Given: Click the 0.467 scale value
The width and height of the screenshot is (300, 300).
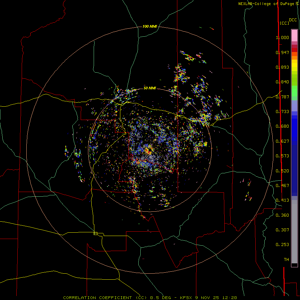Looking at the screenshot, I should (282, 186).
